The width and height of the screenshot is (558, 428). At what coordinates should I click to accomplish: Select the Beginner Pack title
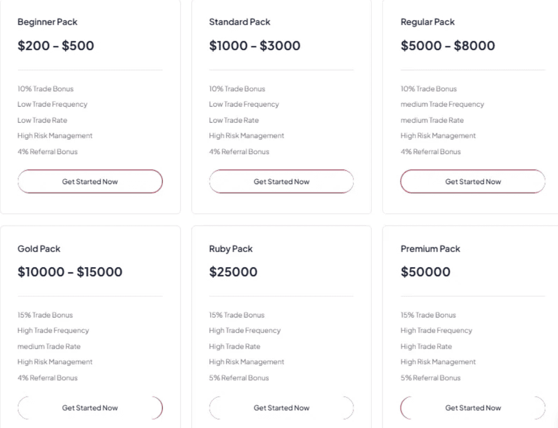coord(47,22)
